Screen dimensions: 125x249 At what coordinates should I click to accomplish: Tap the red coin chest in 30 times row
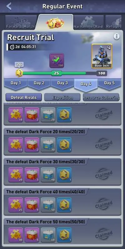32,175
